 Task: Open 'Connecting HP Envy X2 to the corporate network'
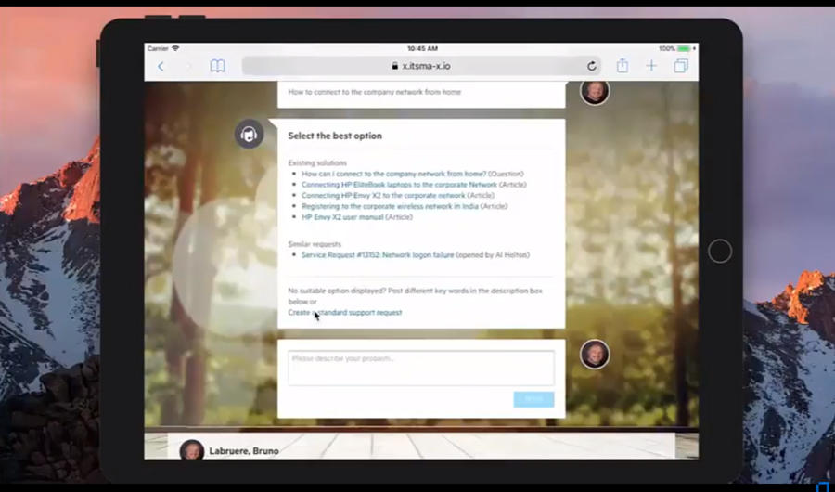point(382,196)
